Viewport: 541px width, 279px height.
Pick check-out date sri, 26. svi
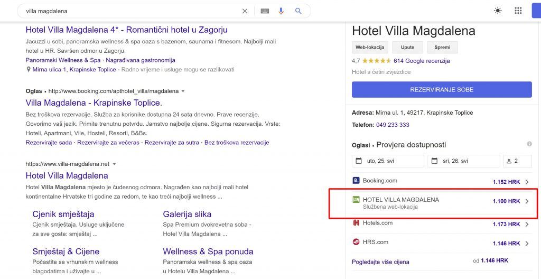pos(463,161)
